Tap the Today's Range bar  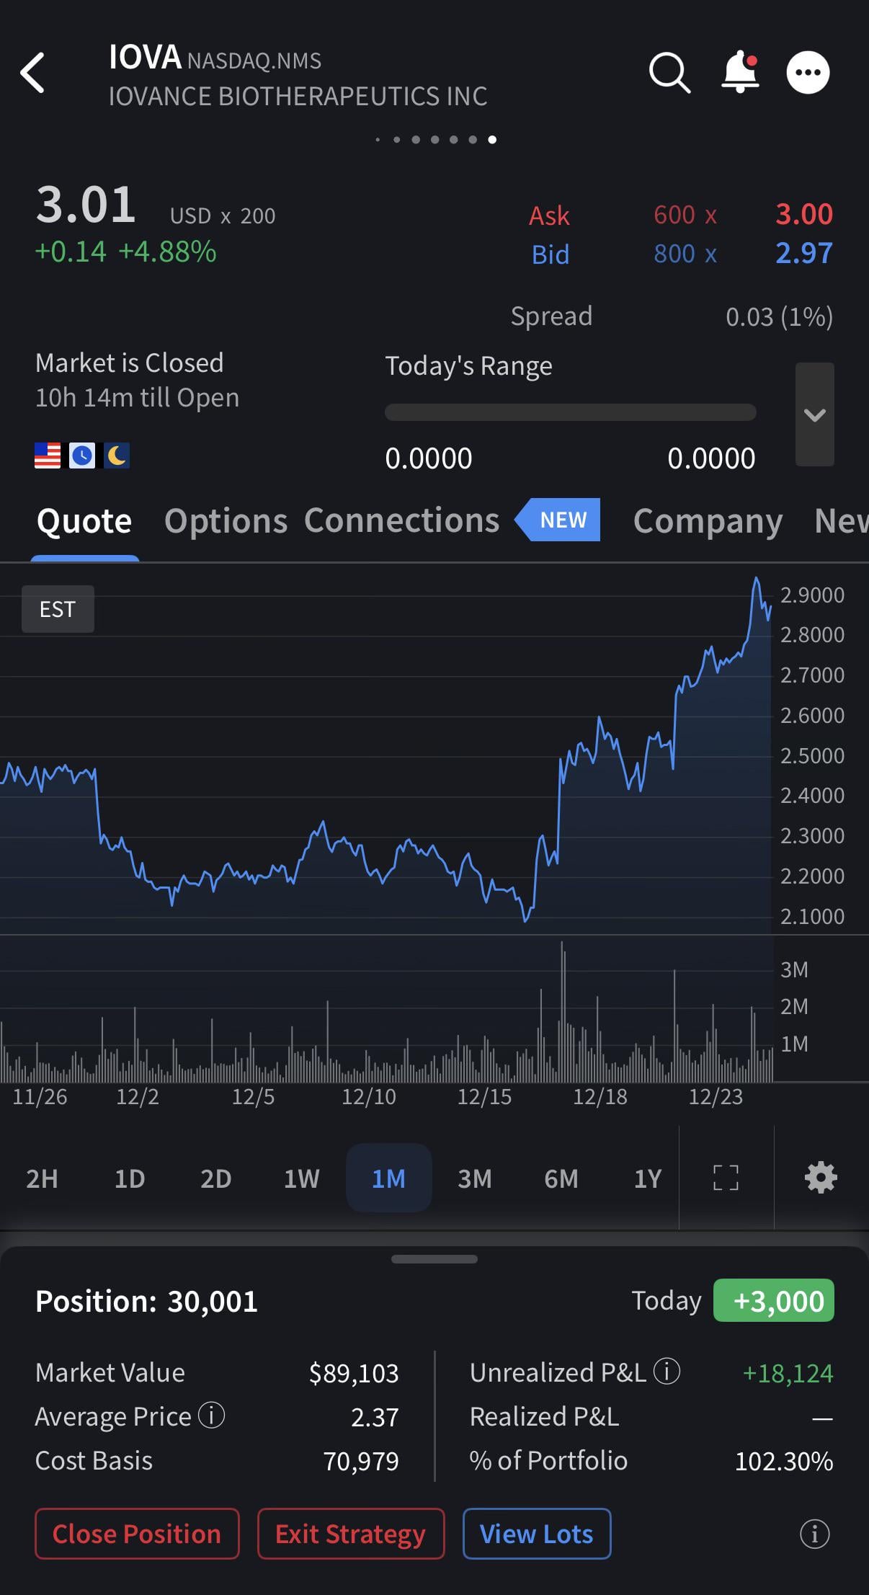click(x=570, y=412)
